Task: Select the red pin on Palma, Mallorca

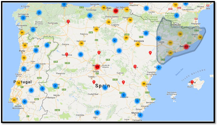Action: [192, 82]
